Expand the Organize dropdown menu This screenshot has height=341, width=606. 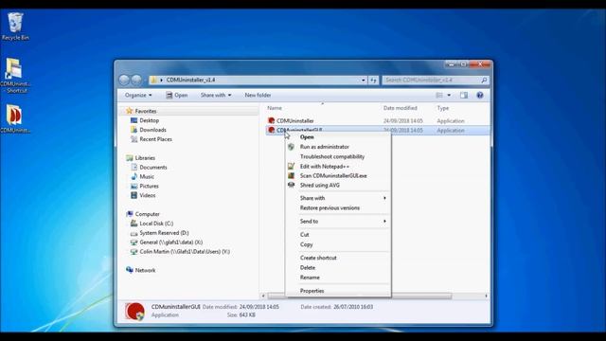pyautogui.click(x=138, y=95)
